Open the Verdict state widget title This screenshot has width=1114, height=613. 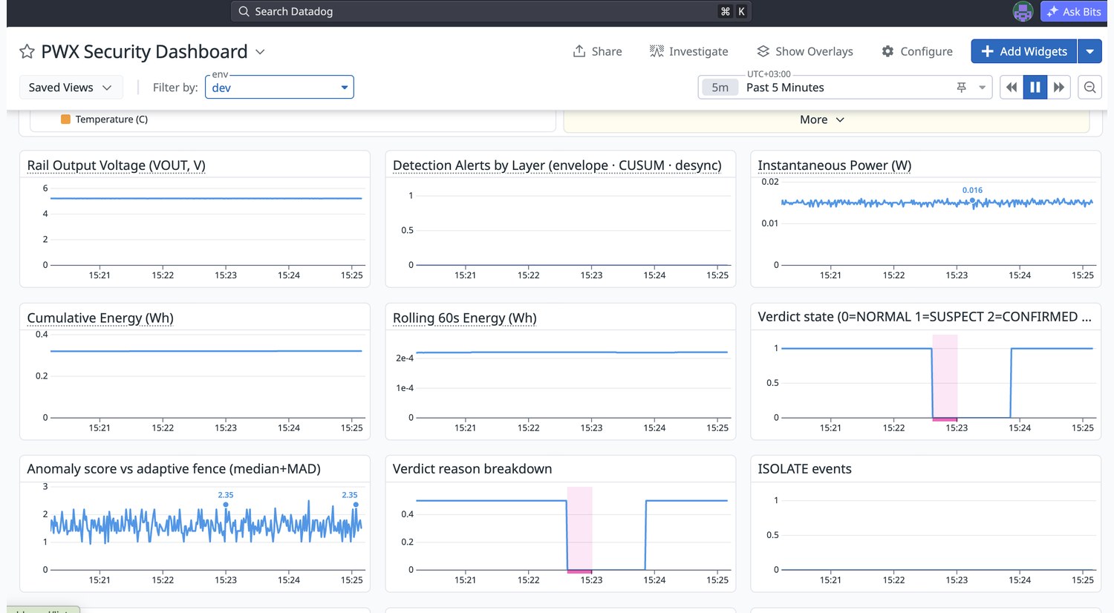coord(925,317)
